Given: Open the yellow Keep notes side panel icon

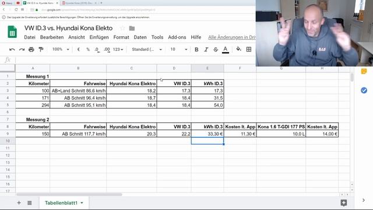Looking at the screenshot, I should [x=364, y=71].
